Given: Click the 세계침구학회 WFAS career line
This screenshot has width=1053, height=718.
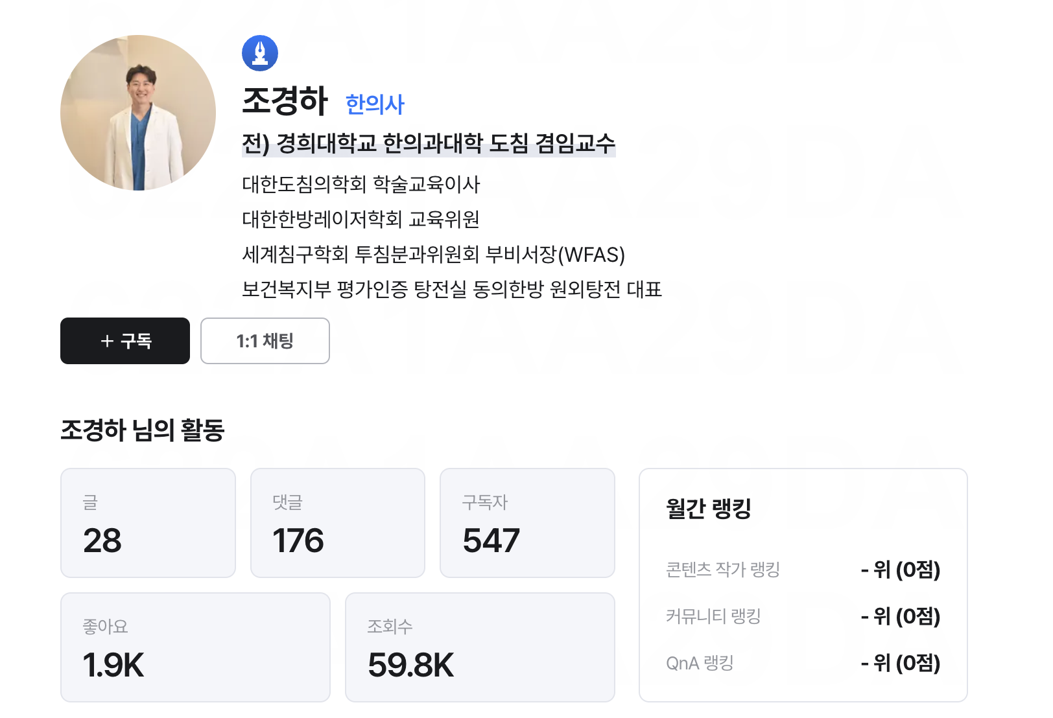Looking at the screenshot, I should tap(433, 255).
